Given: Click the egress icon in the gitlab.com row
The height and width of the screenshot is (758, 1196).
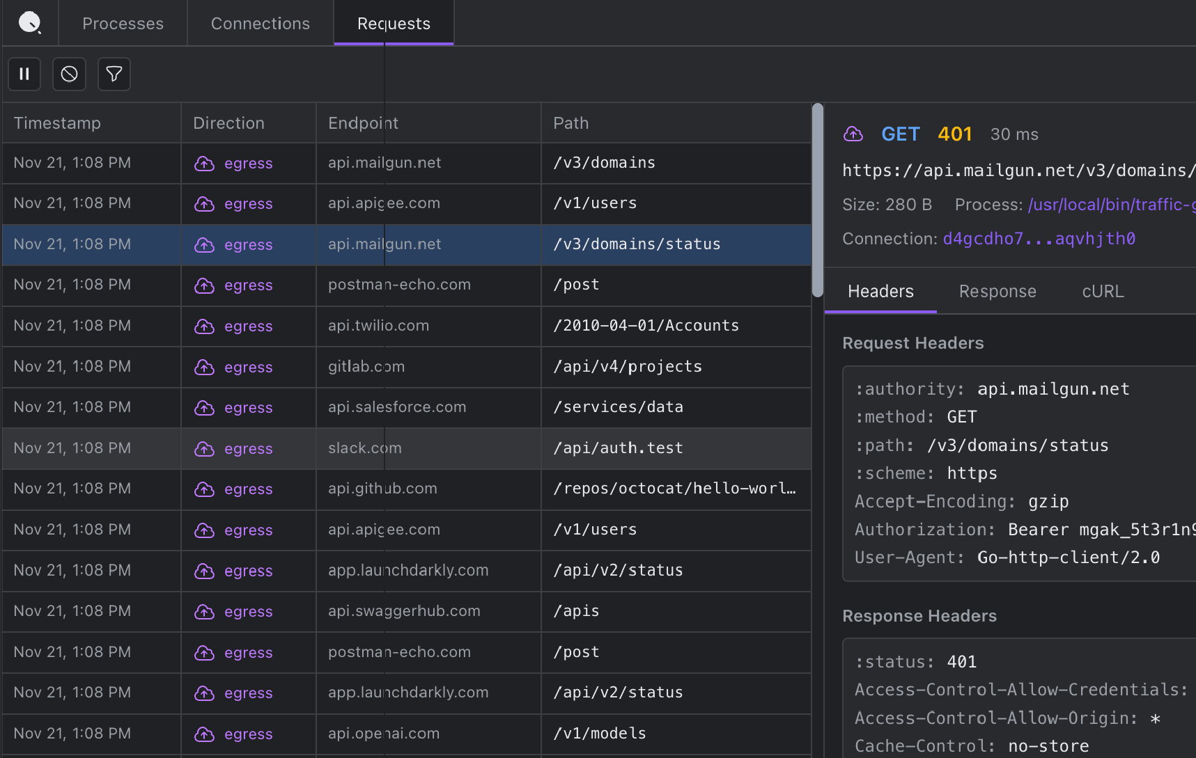Looking at the screenshot, I should point(204,367).
